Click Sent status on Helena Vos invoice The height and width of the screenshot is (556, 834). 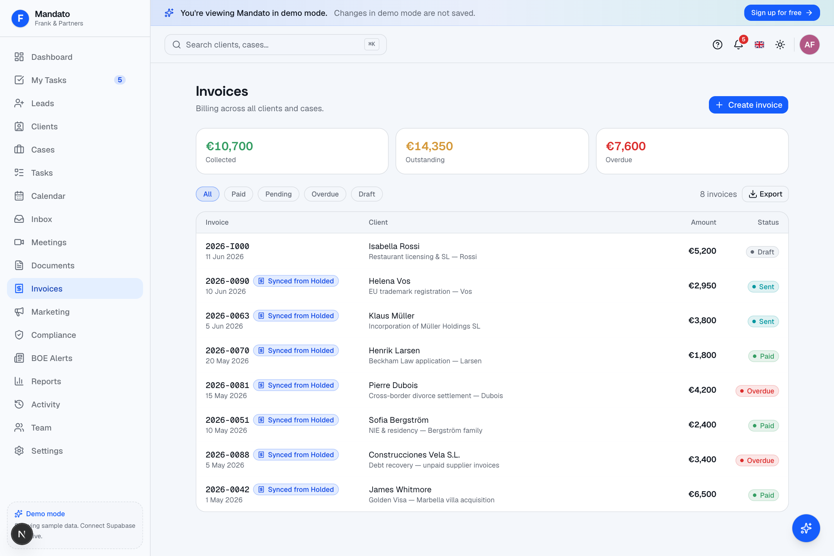pos(763,287)
